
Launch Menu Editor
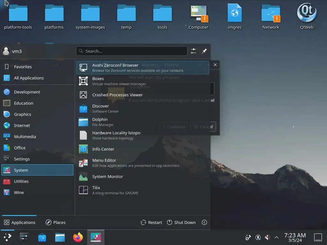[143, 163]
